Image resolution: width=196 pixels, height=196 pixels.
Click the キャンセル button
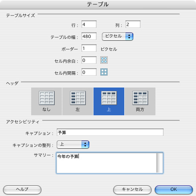point(132,190)
